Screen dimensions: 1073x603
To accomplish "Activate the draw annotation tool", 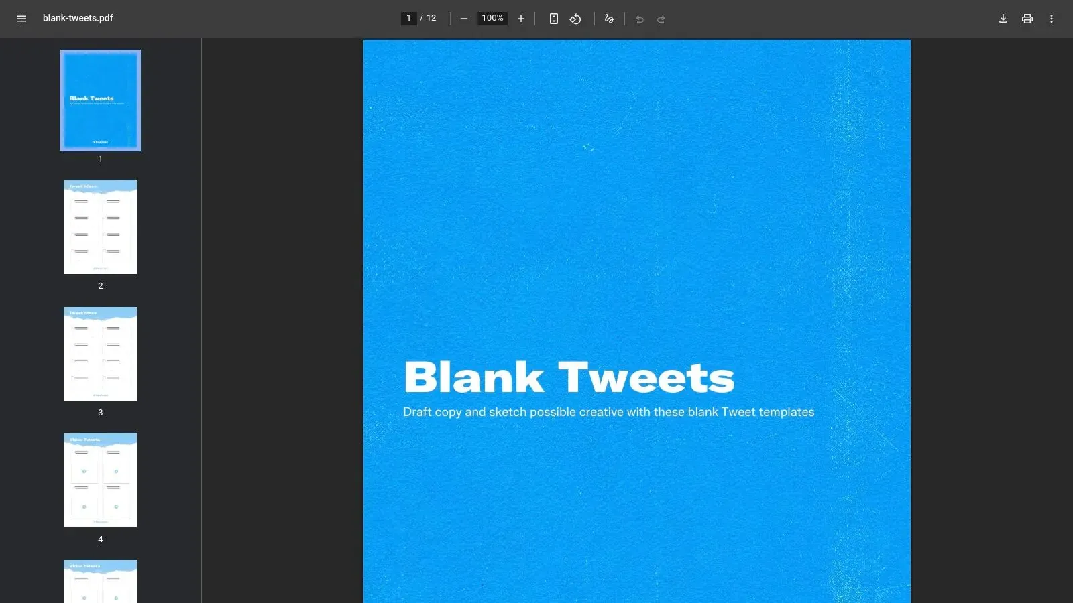I will pyautogui.click(x=609, y=19).
